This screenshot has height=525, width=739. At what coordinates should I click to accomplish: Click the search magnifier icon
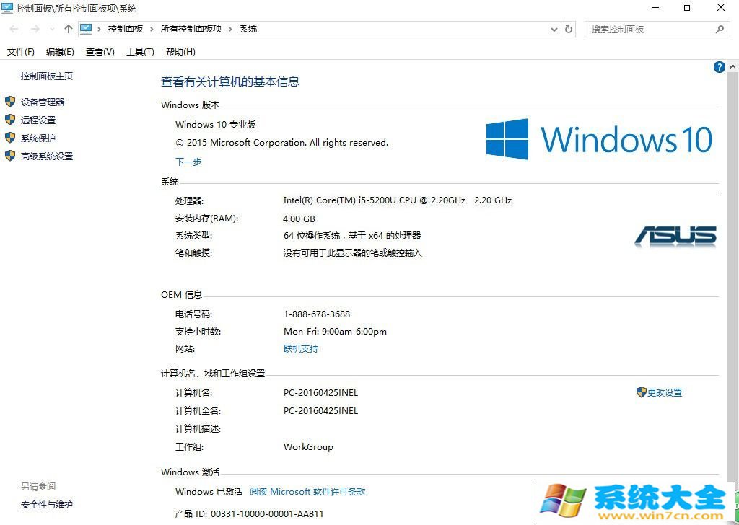(x=719, y=29)
